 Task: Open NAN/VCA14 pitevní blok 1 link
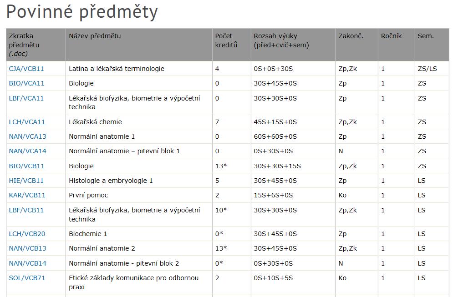(27, 151)
